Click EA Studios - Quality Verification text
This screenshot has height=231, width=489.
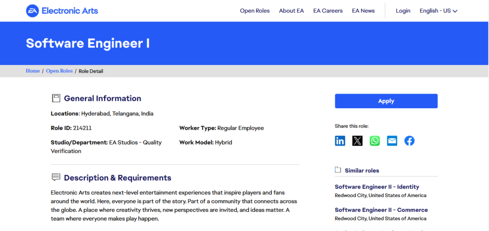pyautogui.click(x=106, y=147)
